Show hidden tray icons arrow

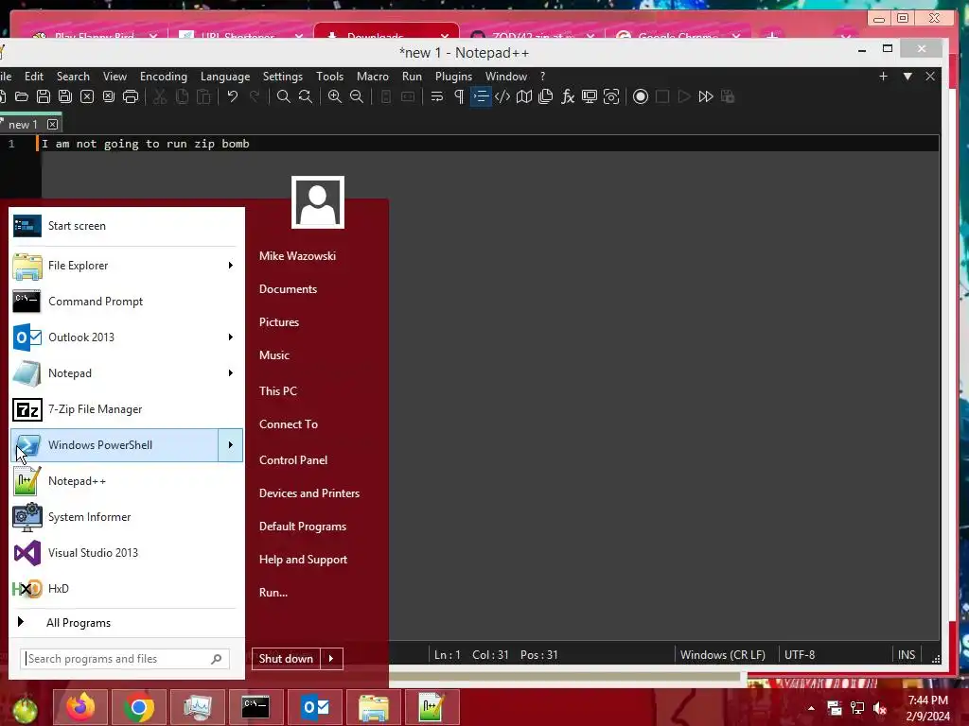[811, 708]
